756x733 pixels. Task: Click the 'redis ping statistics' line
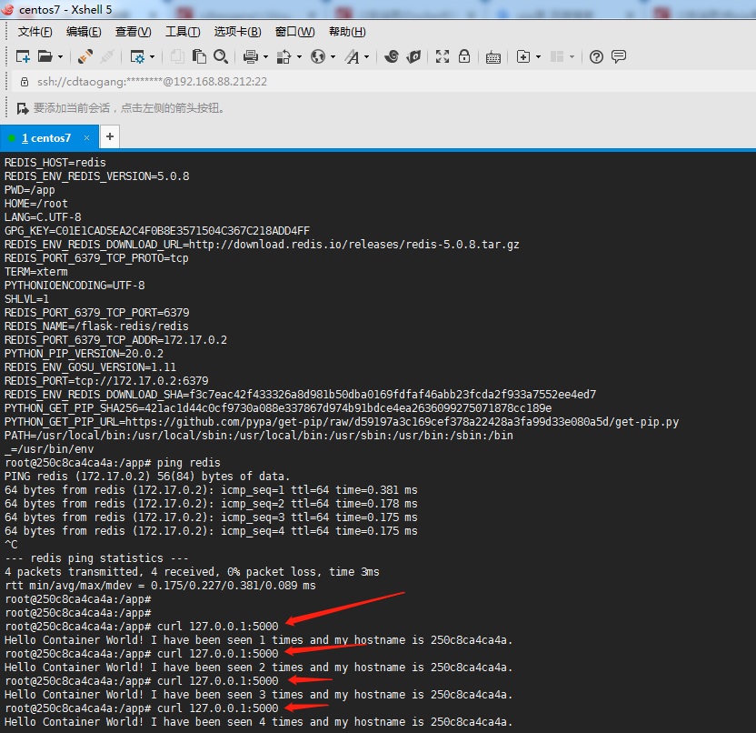click(x=96, y=558)
